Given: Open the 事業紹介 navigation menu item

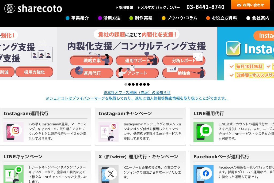Looking at the screenshot, I should 79,18.
